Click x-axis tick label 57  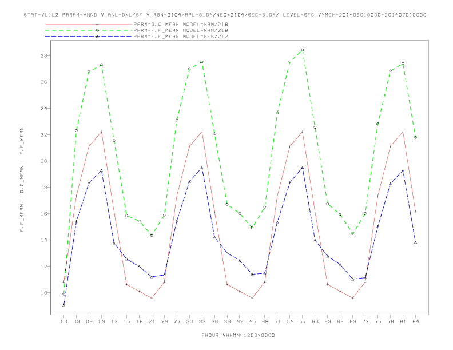(x=303, y=321)
